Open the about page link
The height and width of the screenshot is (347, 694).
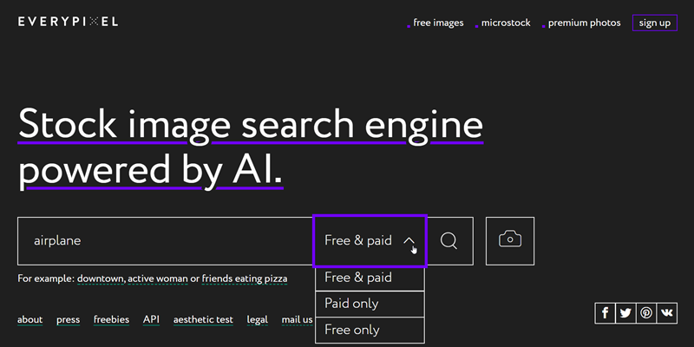point(30,319)
